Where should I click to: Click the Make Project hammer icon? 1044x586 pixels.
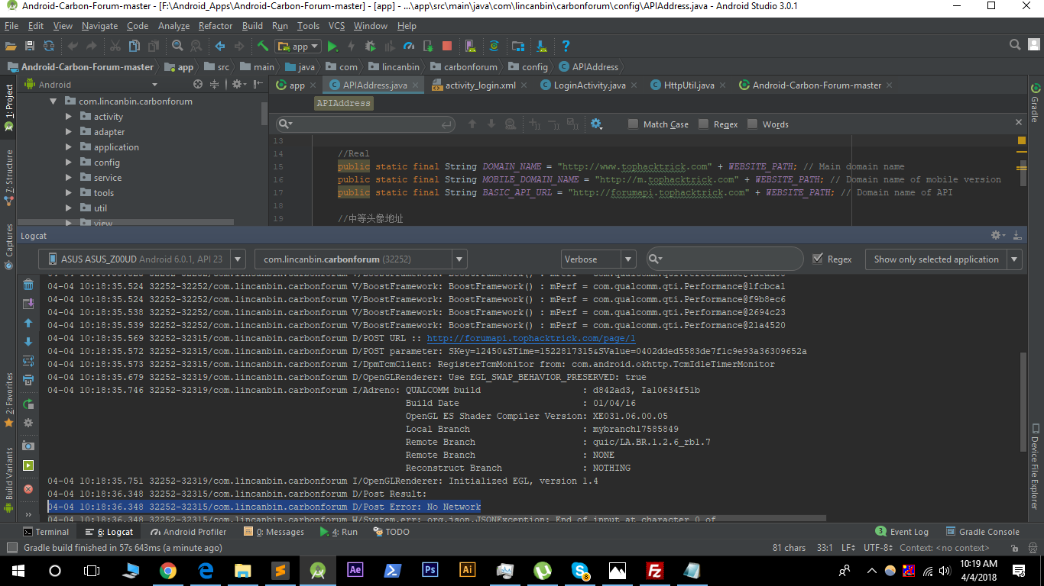[x=263, y=46]
